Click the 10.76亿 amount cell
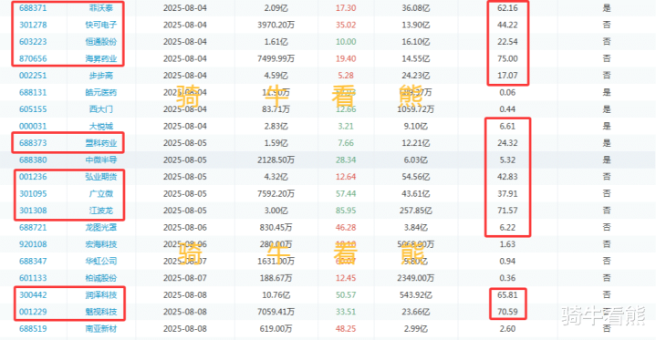 pos(276,294)
